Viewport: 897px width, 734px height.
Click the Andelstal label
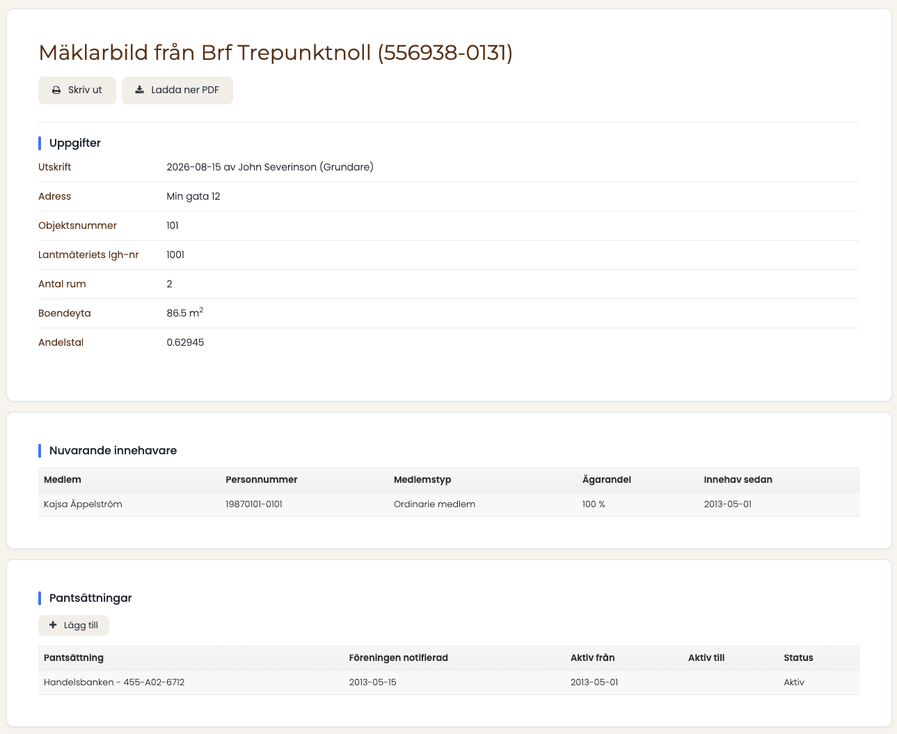click(x=61, y=342)
